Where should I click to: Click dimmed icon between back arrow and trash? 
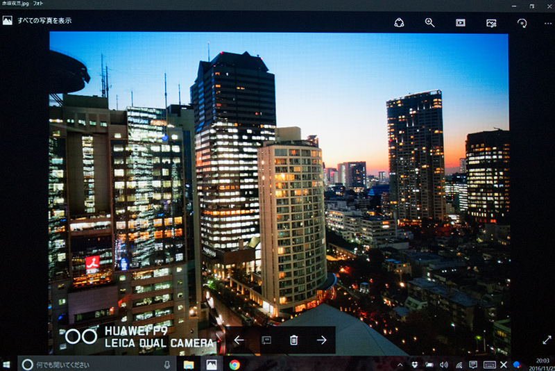tap(266, 340)
